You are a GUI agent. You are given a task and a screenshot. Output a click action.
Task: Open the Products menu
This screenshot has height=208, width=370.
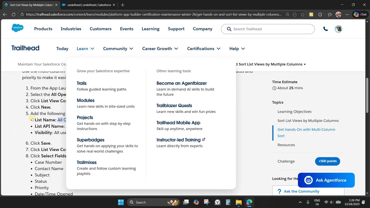click(43, 29)
